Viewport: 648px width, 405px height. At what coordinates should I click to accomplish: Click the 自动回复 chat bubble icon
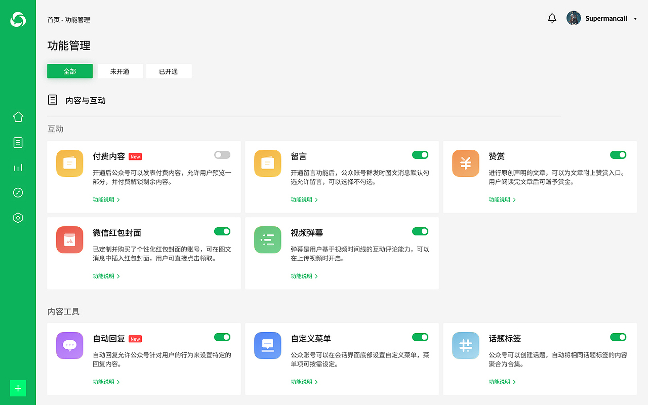click(69, 345)
